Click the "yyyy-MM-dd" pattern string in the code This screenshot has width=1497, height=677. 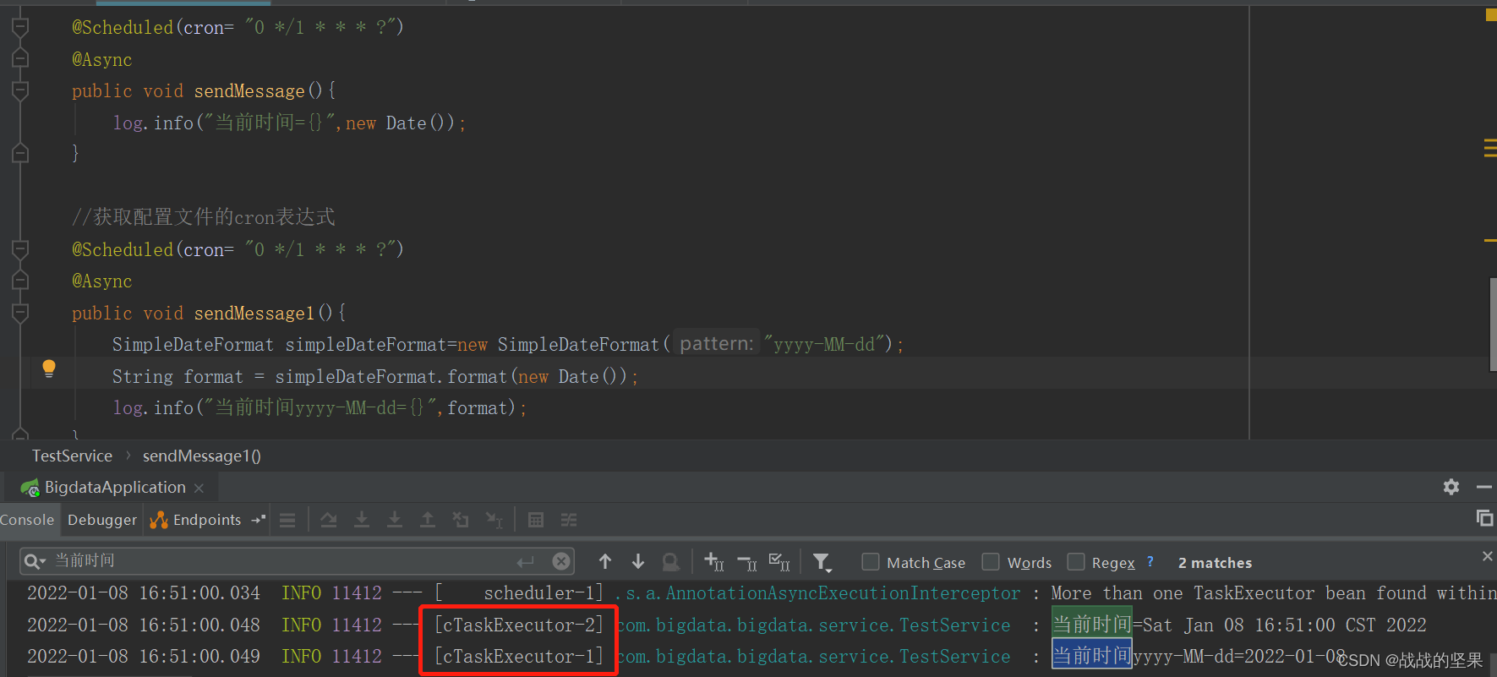click(x=824, y=345)
